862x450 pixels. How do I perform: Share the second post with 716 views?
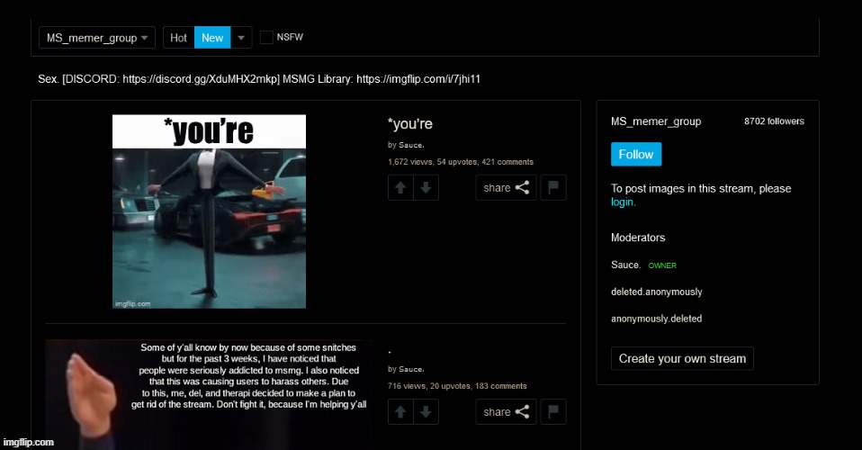[x=506, y=412]
